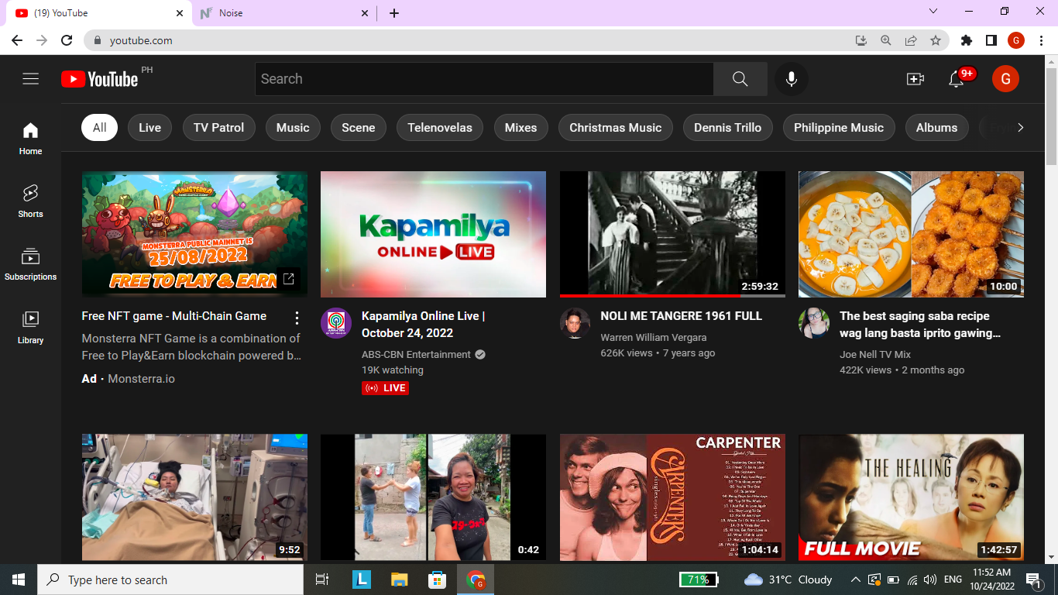
Task: Open the Windows notification center icon
Action: point(1033,580)
